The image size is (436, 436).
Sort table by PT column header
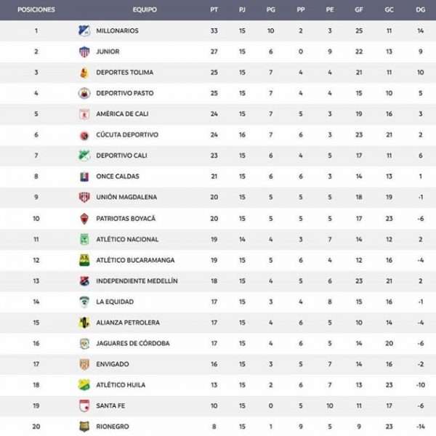point(214,9)
